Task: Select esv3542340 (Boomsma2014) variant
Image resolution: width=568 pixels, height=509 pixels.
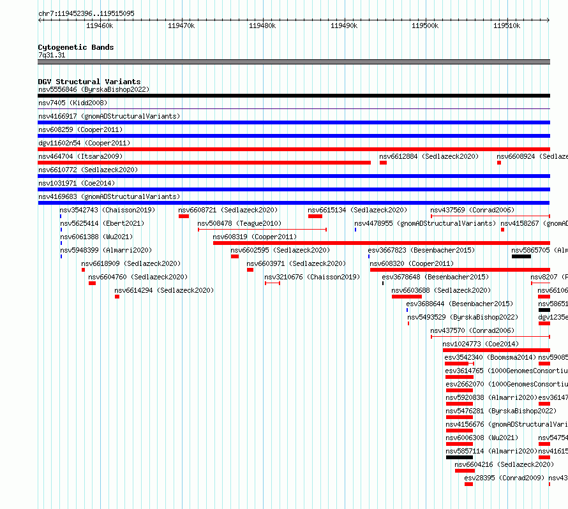Action: point(490,357)
